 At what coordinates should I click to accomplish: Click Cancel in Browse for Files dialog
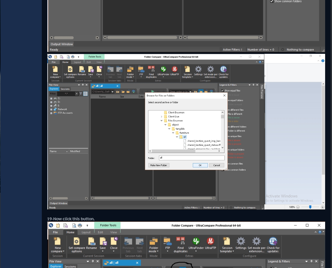(217, 165)
